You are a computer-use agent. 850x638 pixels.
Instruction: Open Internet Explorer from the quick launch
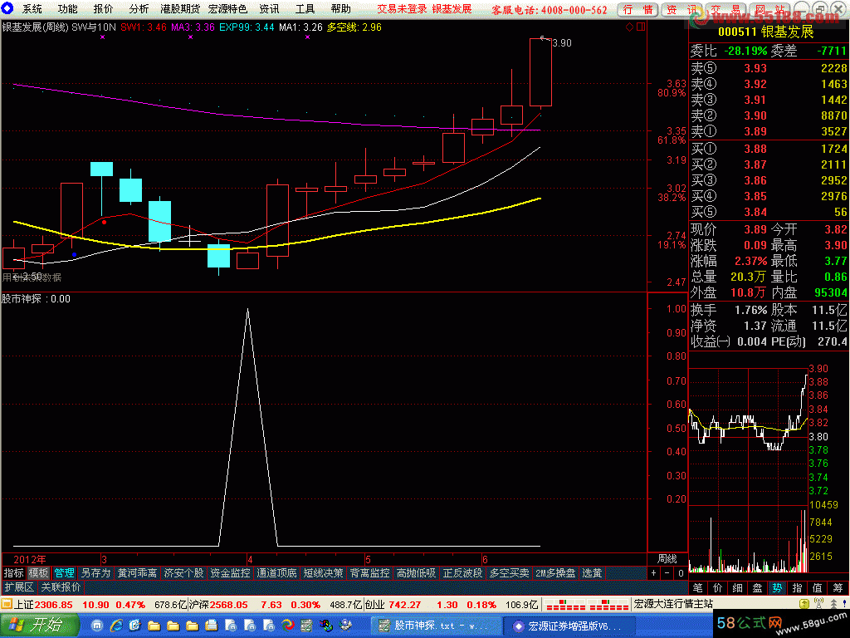(x=118, y=626)
